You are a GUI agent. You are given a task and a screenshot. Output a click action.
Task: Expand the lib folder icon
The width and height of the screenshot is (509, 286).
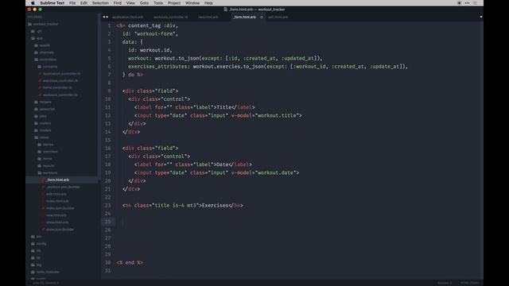click(x=33, y=257)
